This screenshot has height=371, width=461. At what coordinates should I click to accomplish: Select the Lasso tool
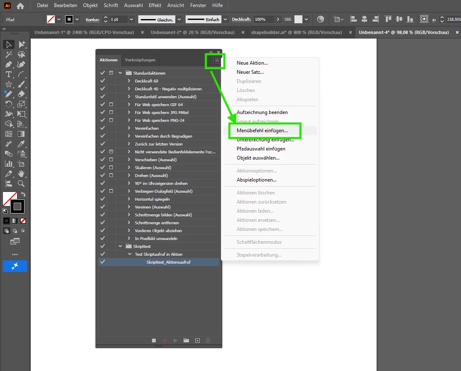pos(22,55)
